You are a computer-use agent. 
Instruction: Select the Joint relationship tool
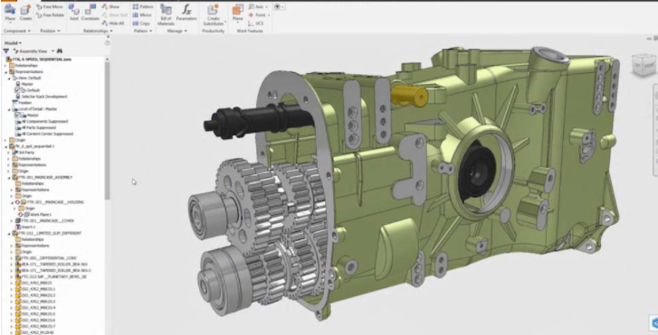pyautogui.click(x=74, y=13)
